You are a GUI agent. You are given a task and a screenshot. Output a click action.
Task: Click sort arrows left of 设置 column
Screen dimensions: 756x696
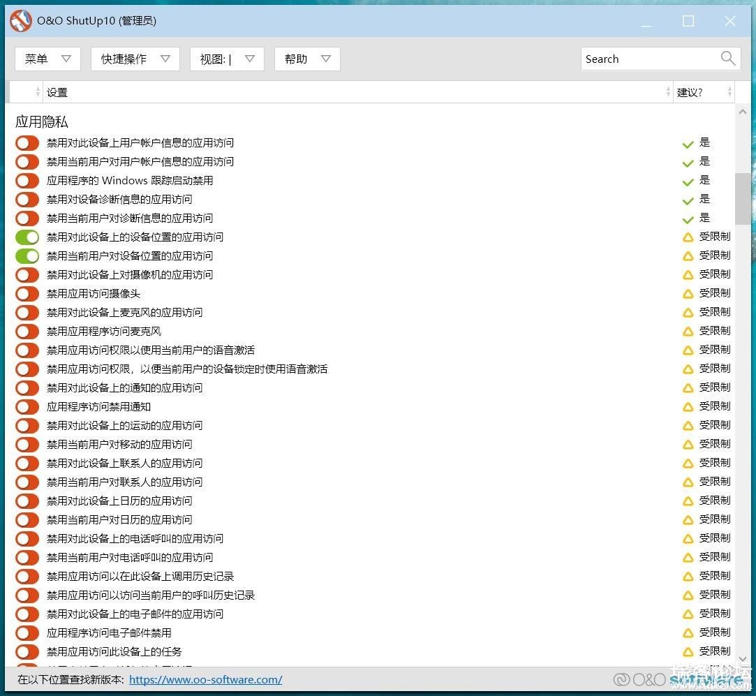38,91
